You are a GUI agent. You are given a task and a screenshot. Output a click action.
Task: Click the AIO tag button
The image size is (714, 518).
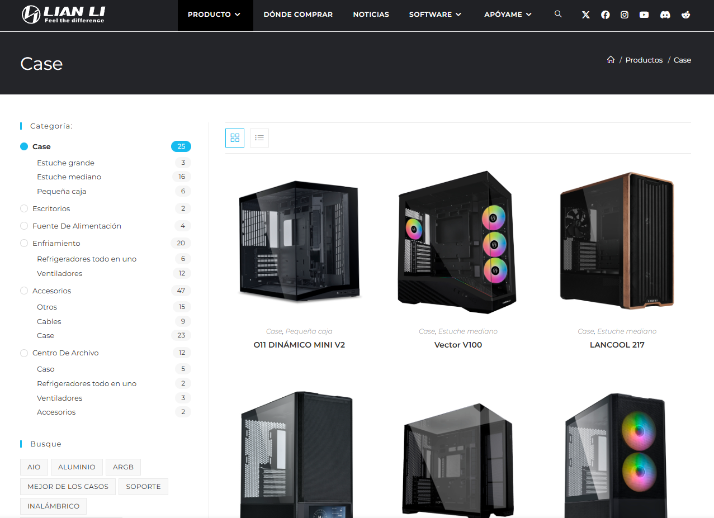tap(34, 467)
